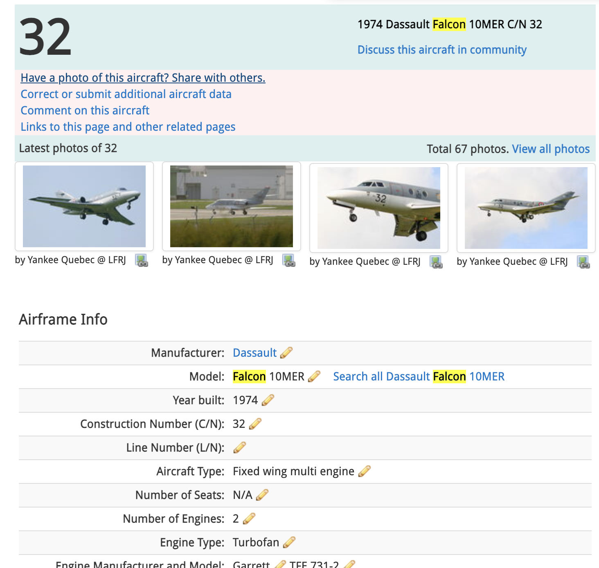
Task: Edit Construction Number using pencil icon
Action: pos(255,424)
